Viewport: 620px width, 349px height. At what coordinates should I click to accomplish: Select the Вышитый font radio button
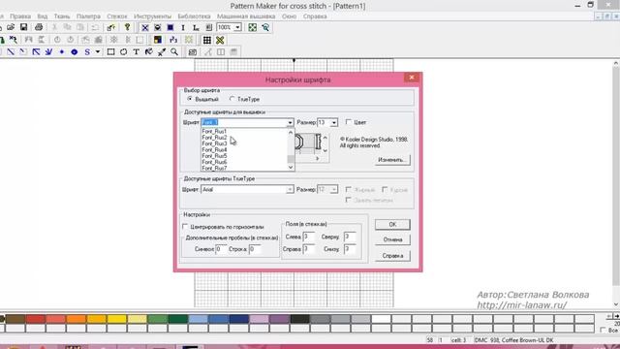(x=190, y=99)
